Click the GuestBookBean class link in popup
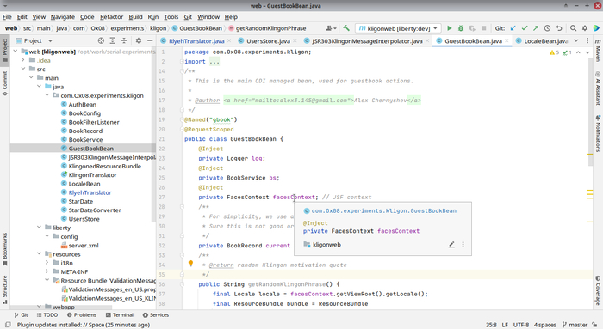Image resolution: width=603 pixels, height=329 pixels. [384, 211]
